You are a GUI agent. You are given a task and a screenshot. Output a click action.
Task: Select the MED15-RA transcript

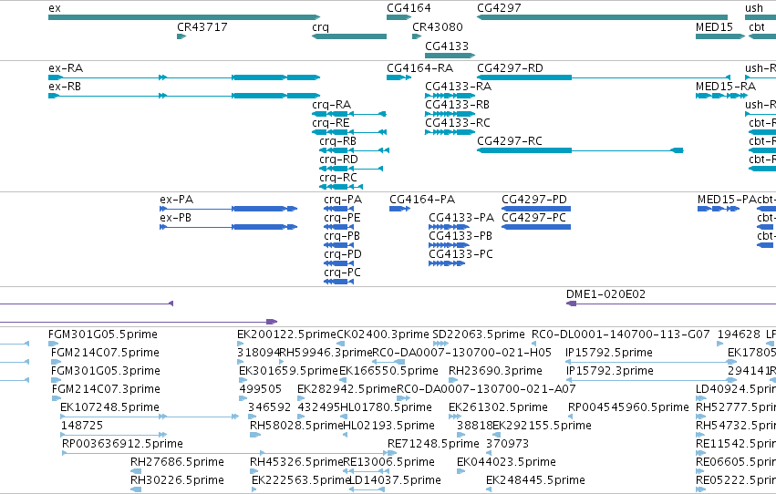coord(721,96)
